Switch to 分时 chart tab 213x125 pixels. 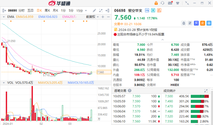click(22, 10)
